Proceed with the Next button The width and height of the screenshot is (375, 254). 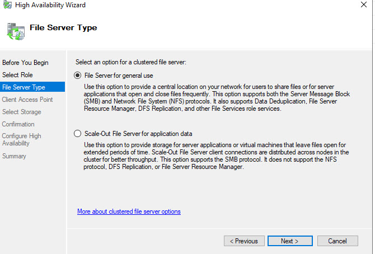coord(289,241)
